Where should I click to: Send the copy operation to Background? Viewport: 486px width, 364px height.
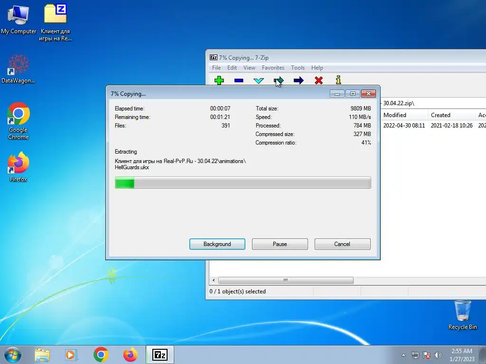[217, 244]
